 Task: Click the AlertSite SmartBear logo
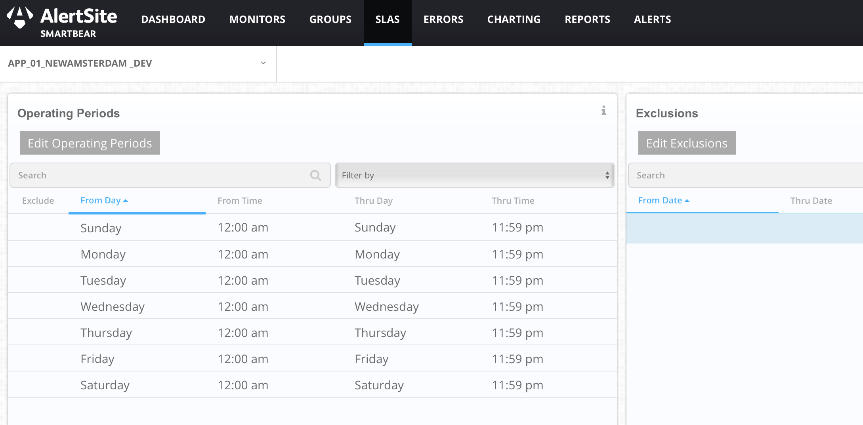click(x=62, y=23)
